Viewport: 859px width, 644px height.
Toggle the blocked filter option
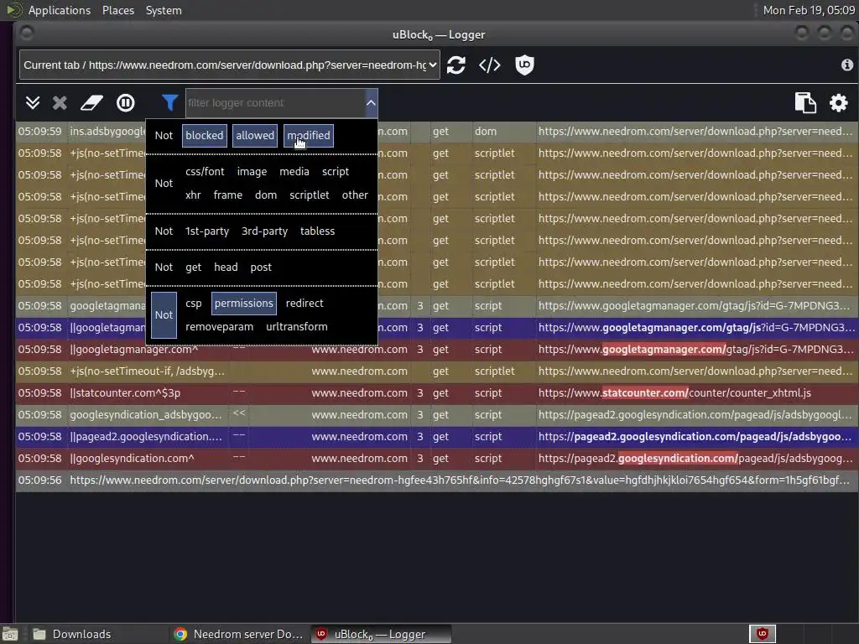205,135
